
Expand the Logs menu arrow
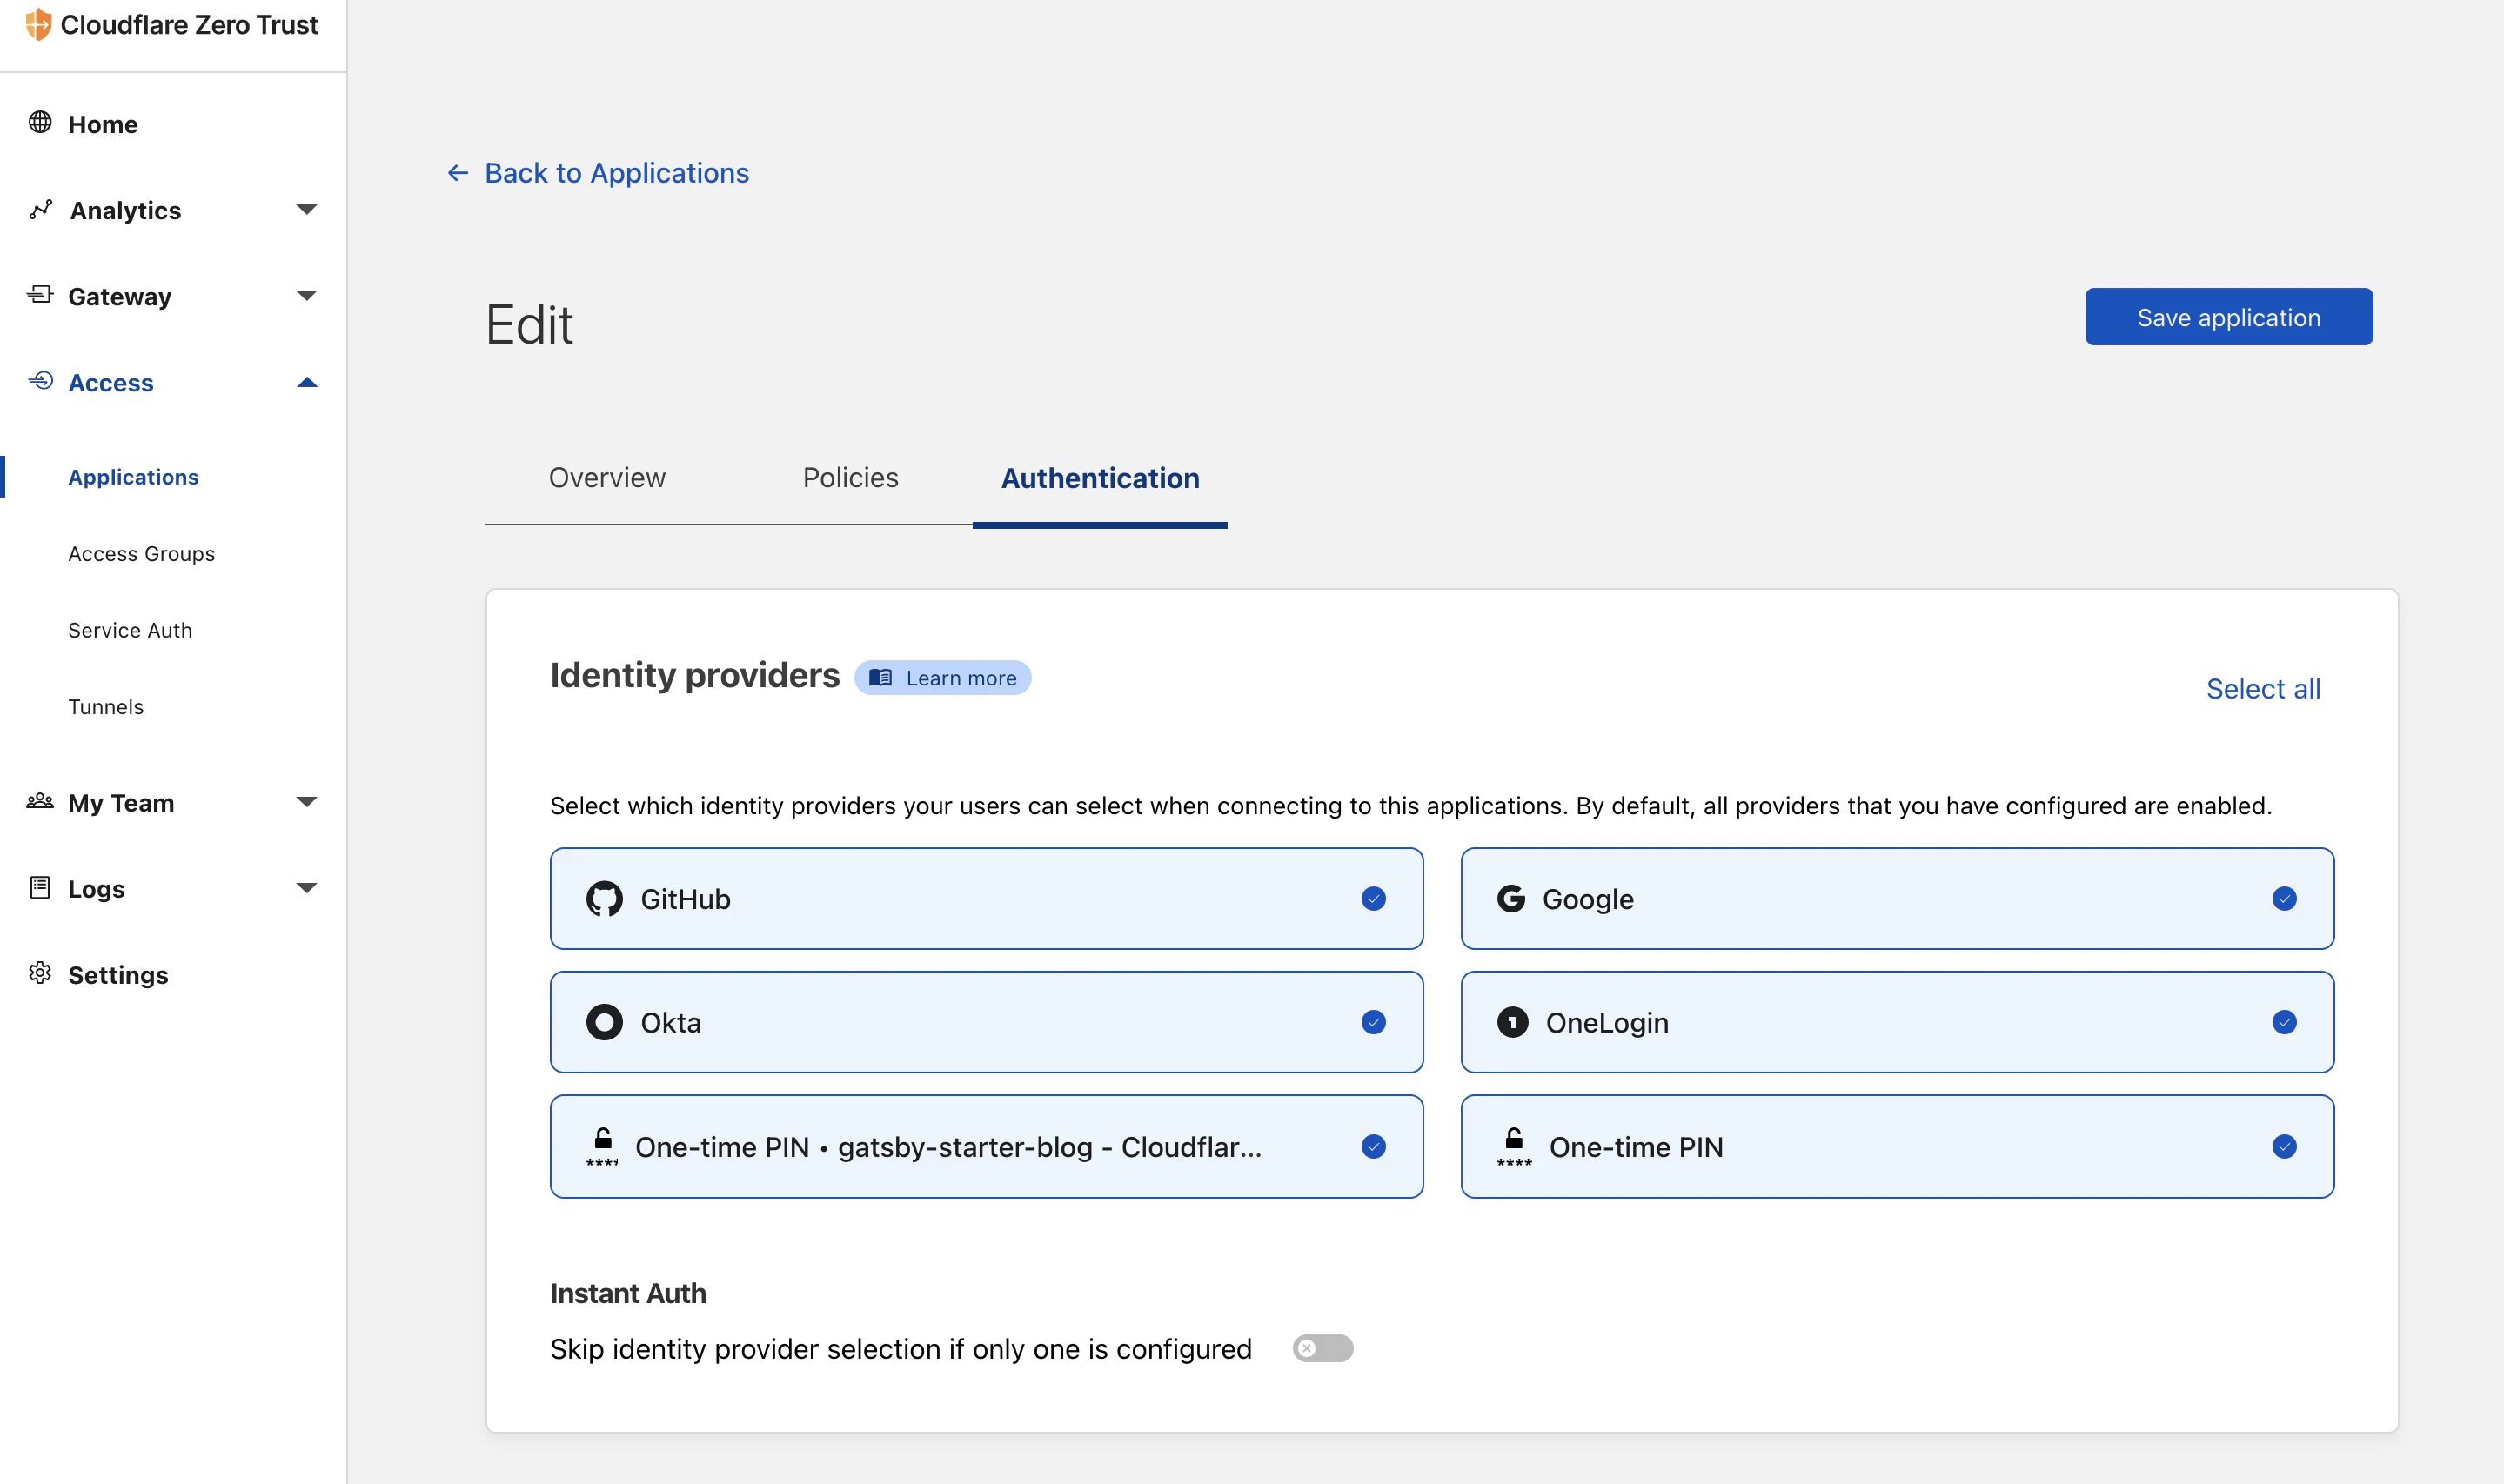click(307, 888)
